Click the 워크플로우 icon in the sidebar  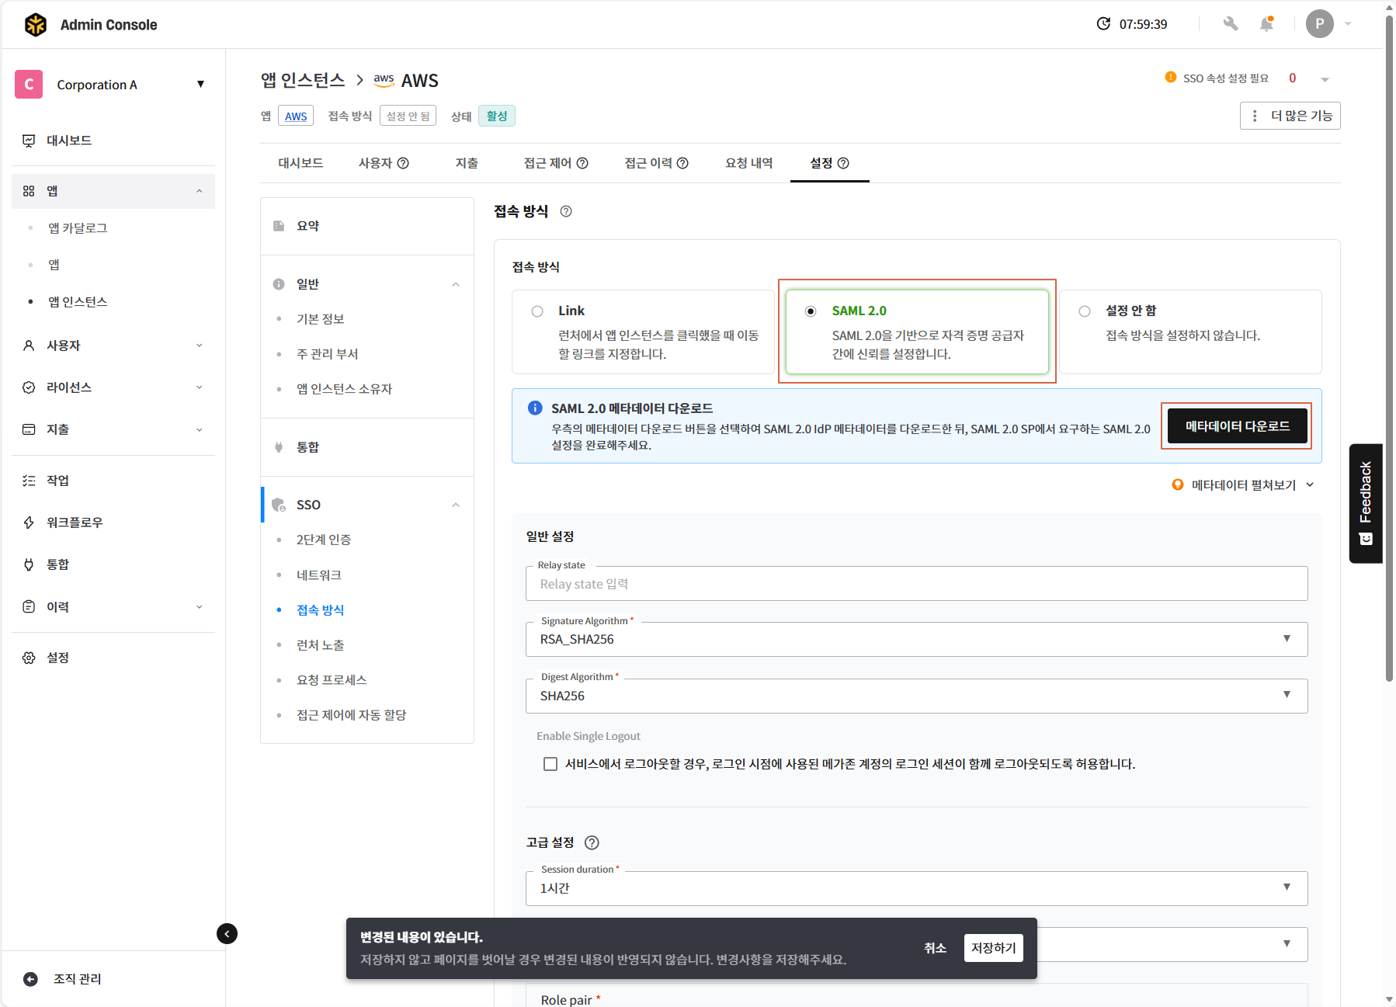tap(29, 523)
